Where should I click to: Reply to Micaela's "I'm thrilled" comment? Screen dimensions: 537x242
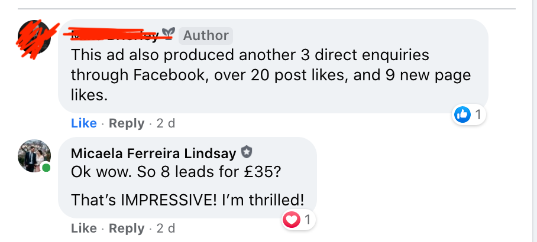(127, 228)
